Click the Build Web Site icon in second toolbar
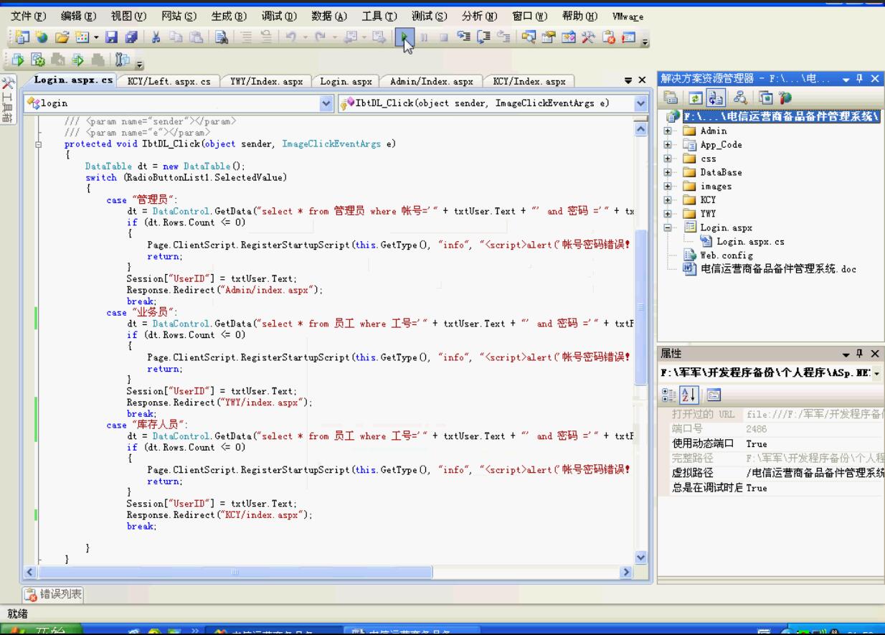The width and height of the screenshot is (885, 635). pos(18,59)
